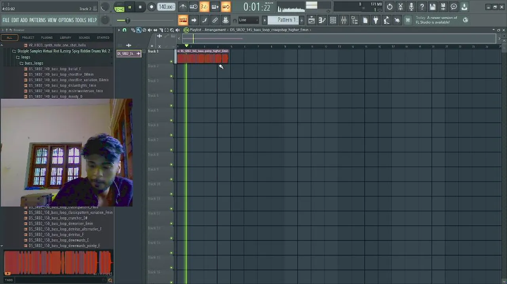Click the stamp icon in toolbar
The height and width of the screenshot is (284, 507).
(226, 20)
